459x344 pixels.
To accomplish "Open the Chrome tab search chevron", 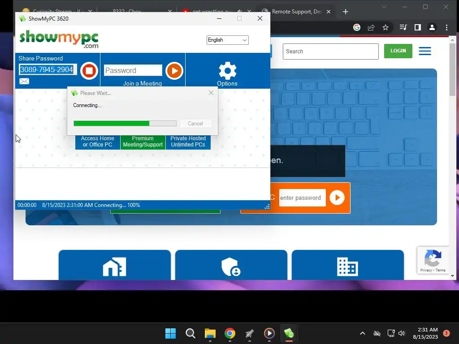I will (x=384, y=7).
